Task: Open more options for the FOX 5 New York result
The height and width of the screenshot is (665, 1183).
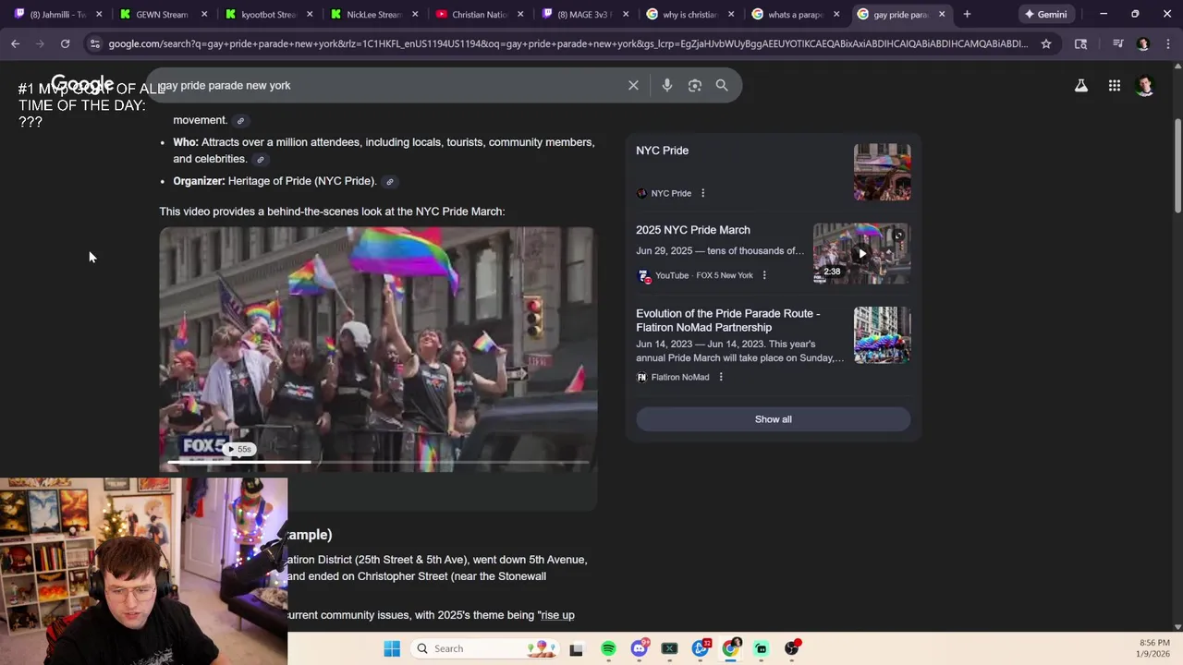Action: coord(764,275)
